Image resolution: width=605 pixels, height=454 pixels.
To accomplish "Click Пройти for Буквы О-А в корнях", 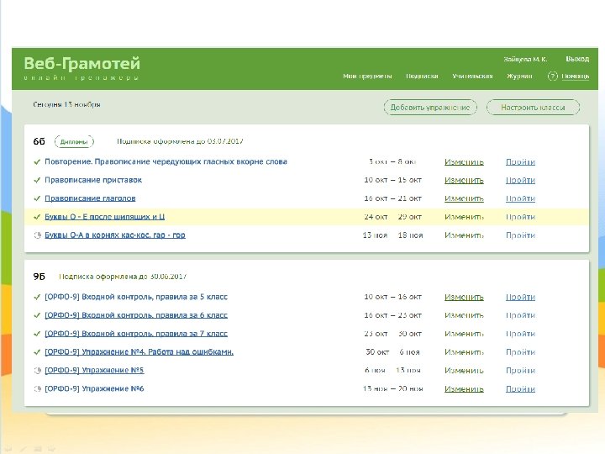I will click(520, 235).
